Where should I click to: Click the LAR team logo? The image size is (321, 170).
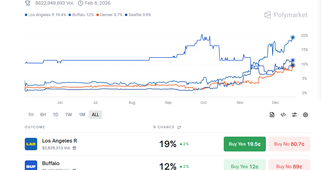point(31,144)
